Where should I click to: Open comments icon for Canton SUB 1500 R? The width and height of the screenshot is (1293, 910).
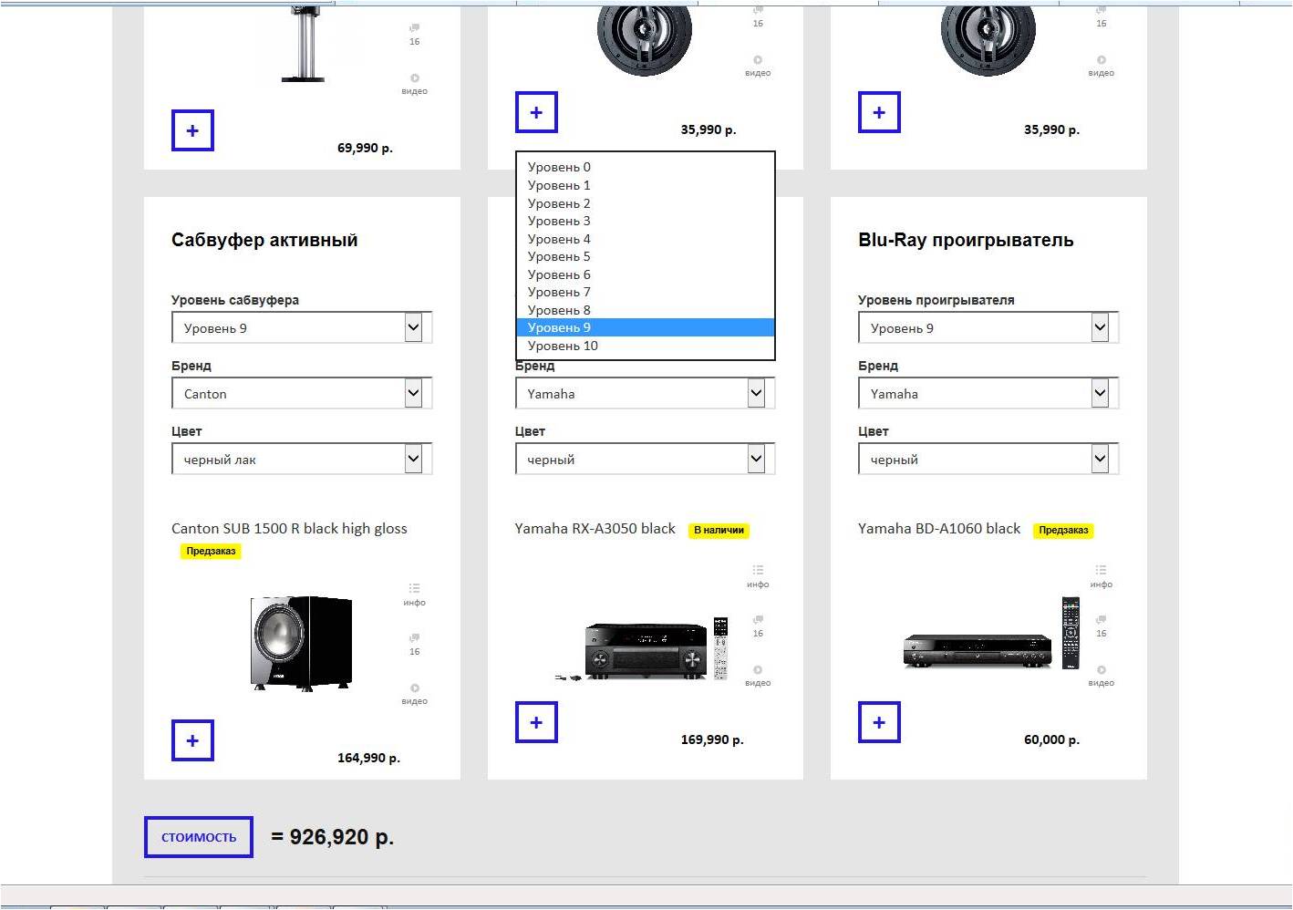[x=414, y=644]
